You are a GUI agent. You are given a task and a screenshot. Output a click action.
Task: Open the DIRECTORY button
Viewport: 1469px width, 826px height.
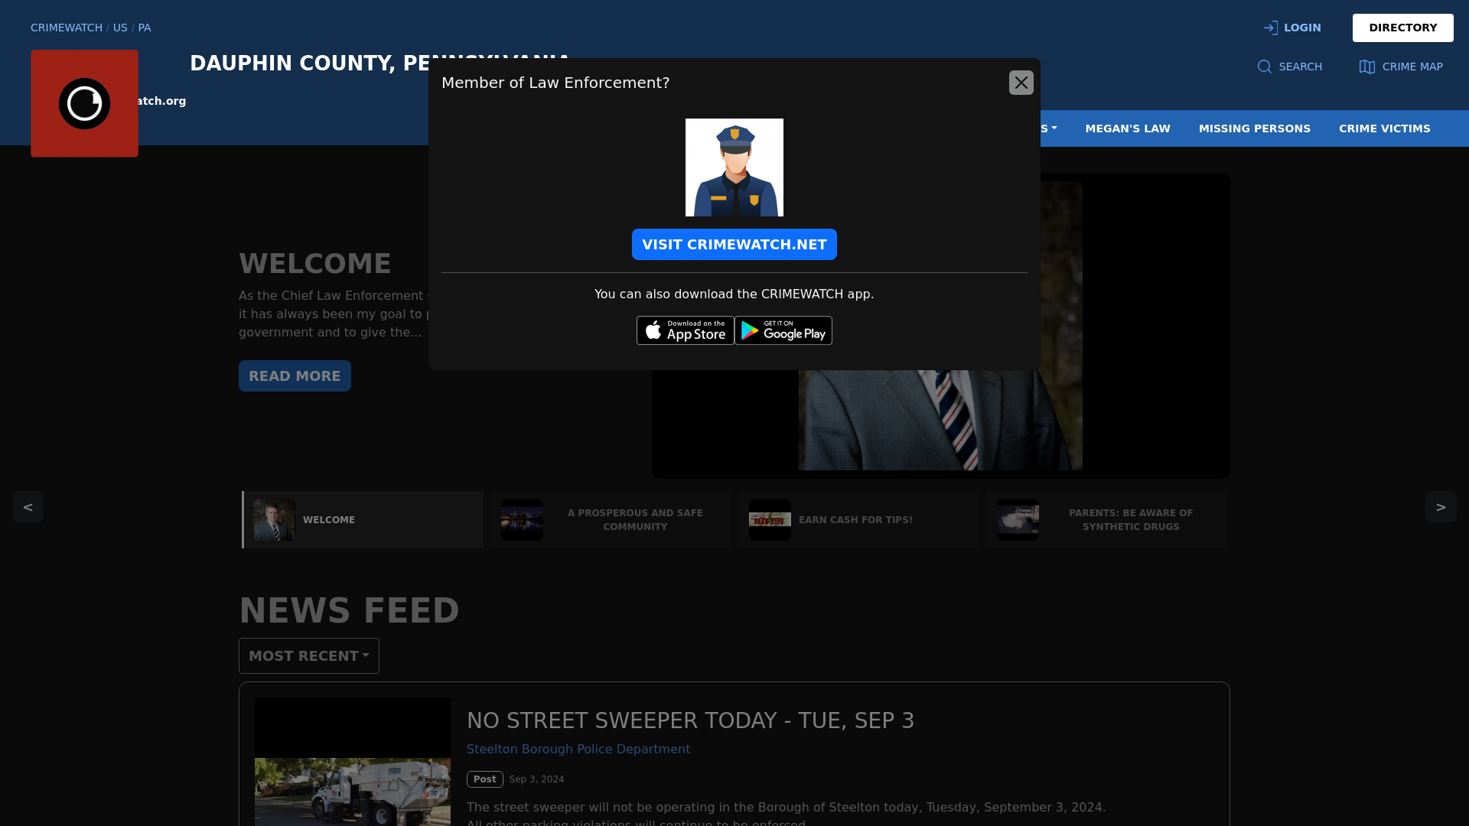[x=1402, y=28]
